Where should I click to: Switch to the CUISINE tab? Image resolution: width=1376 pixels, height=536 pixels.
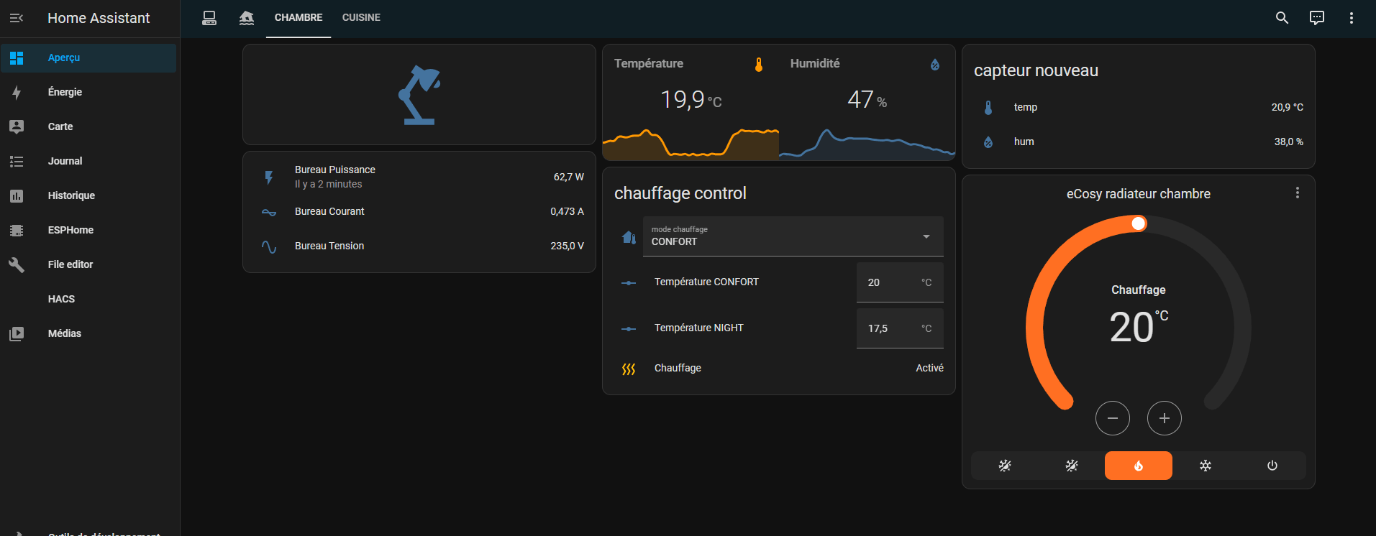tap(361, 18)
